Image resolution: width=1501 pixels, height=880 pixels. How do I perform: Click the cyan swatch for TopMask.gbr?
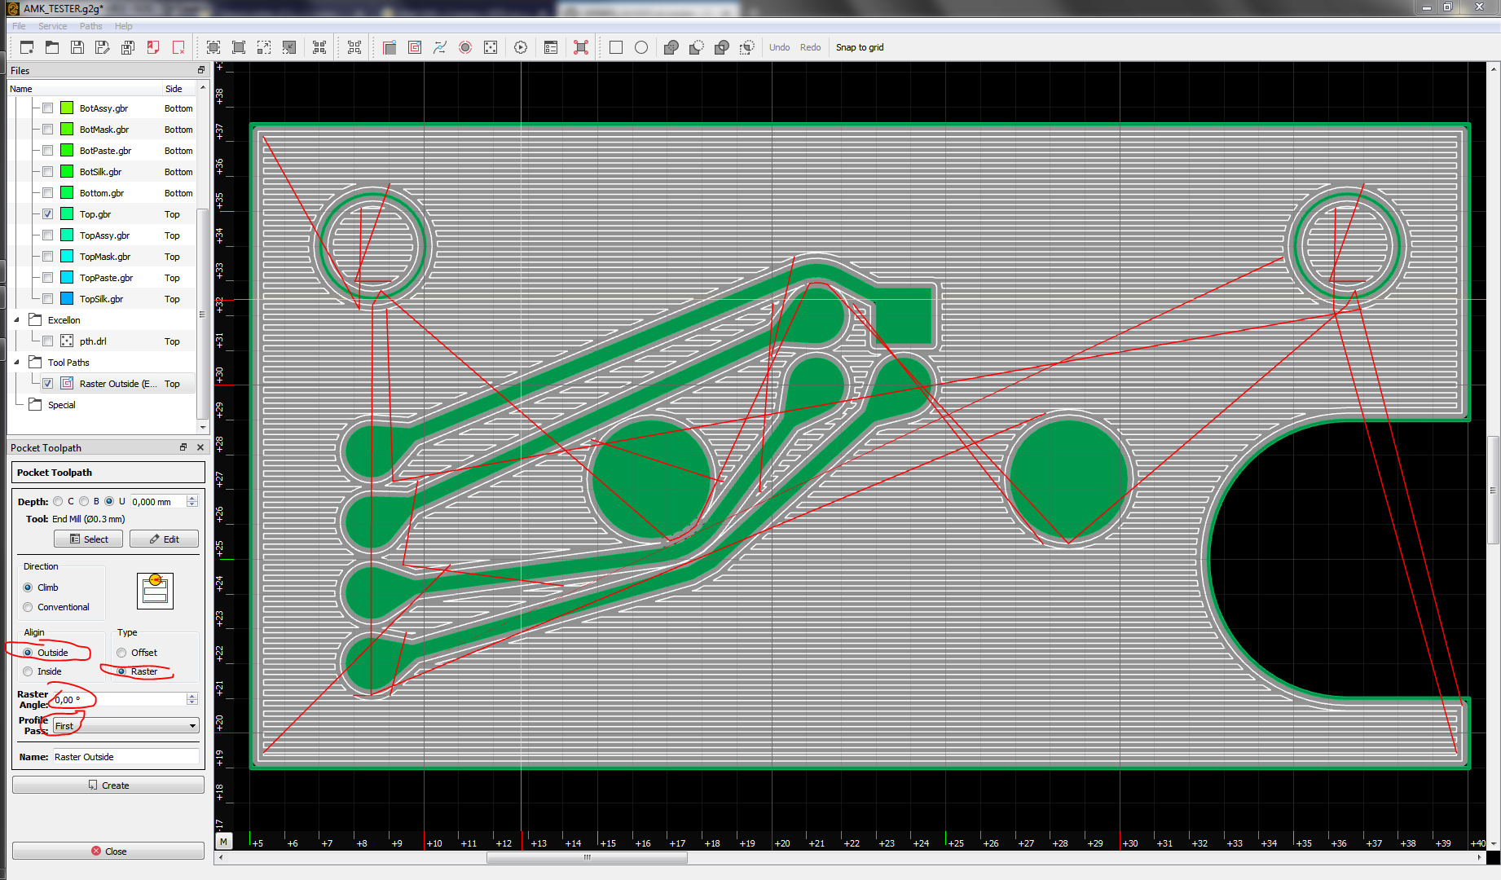pos(67,257)
